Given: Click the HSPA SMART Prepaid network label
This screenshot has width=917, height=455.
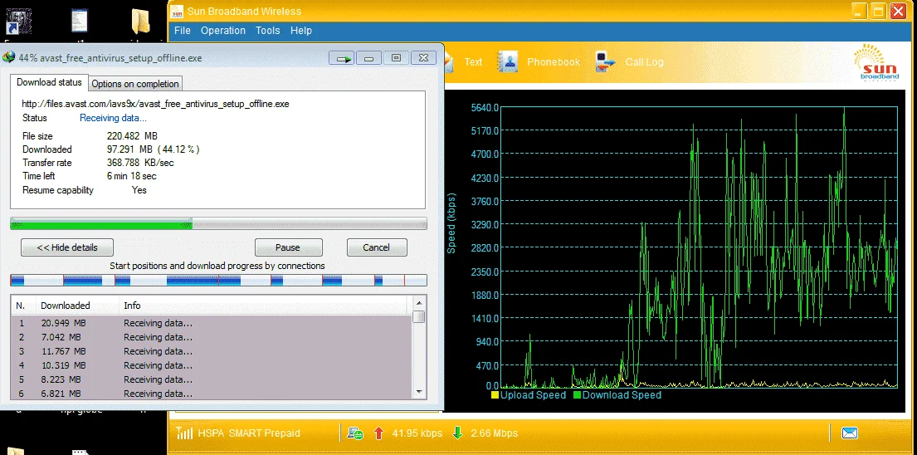Looking at the screenshot, I should point(249,433).
